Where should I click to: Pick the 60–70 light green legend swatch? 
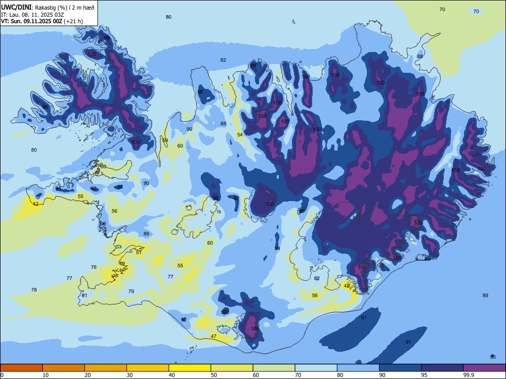click(274, 368)
